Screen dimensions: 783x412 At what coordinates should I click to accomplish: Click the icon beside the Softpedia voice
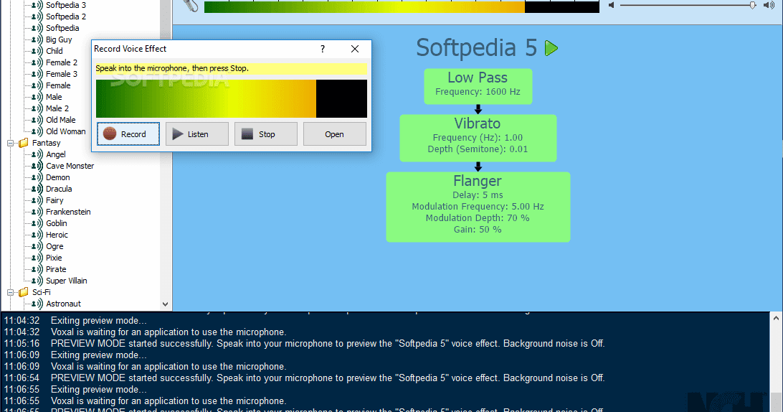(x=37, y=28)
